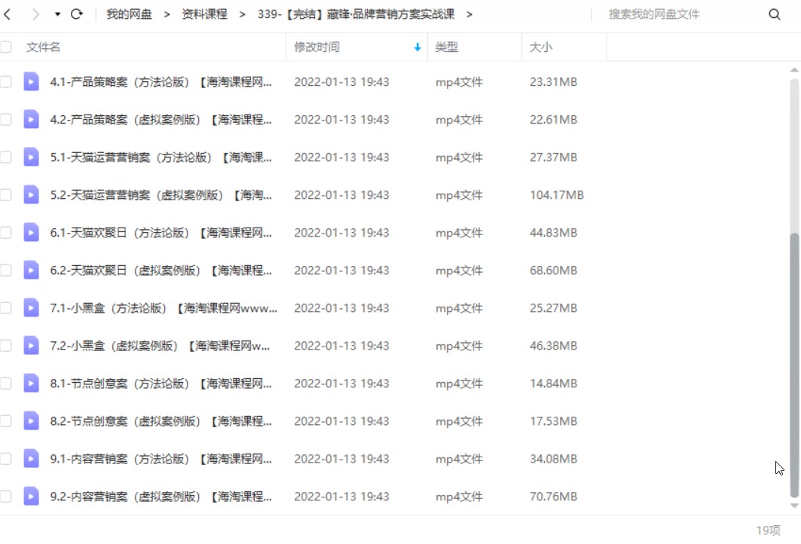Screen dimensions: 801x544
Task: Click the 104.17MB size cell
Action: (x=556, y=195)
